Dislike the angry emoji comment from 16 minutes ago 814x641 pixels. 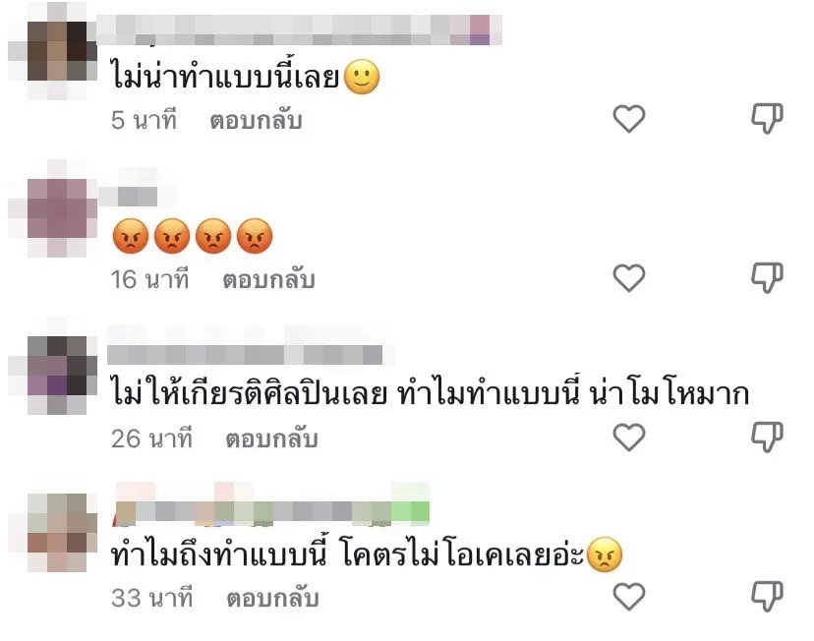click(767, 278)
